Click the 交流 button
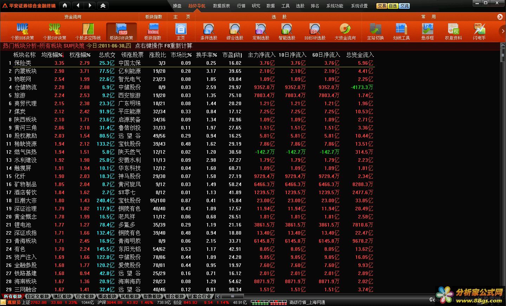 coord(404,6)
